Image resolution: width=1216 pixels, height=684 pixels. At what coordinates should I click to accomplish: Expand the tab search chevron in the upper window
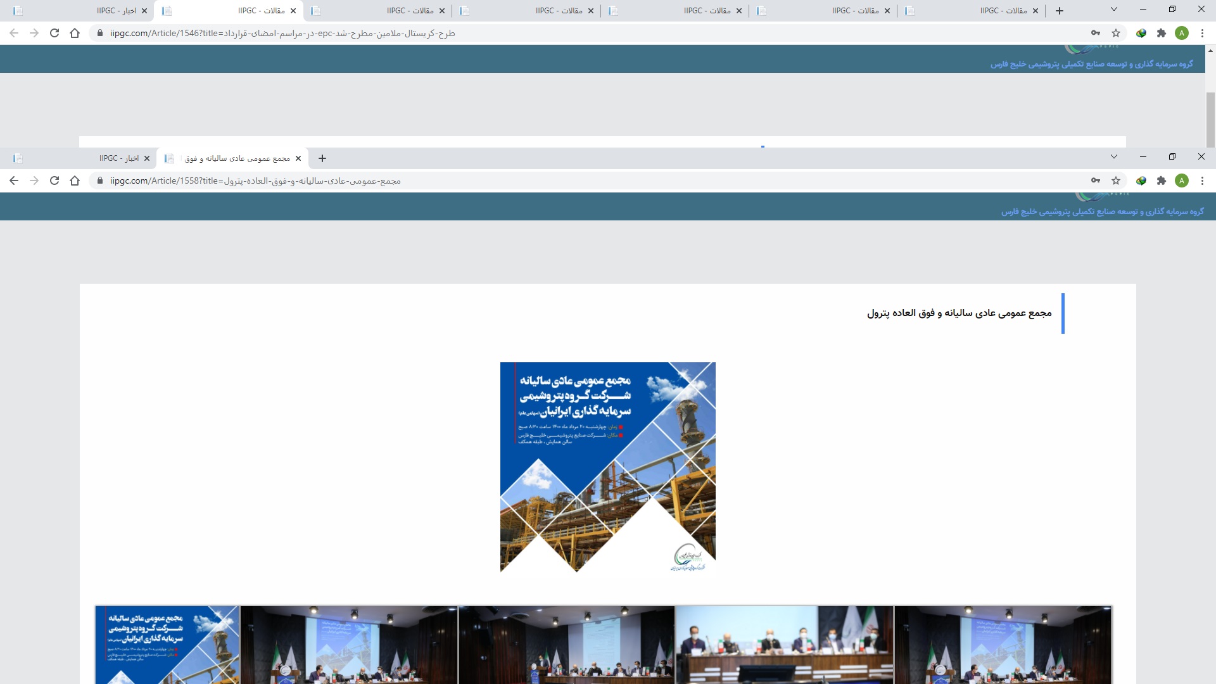[1114, 9]
